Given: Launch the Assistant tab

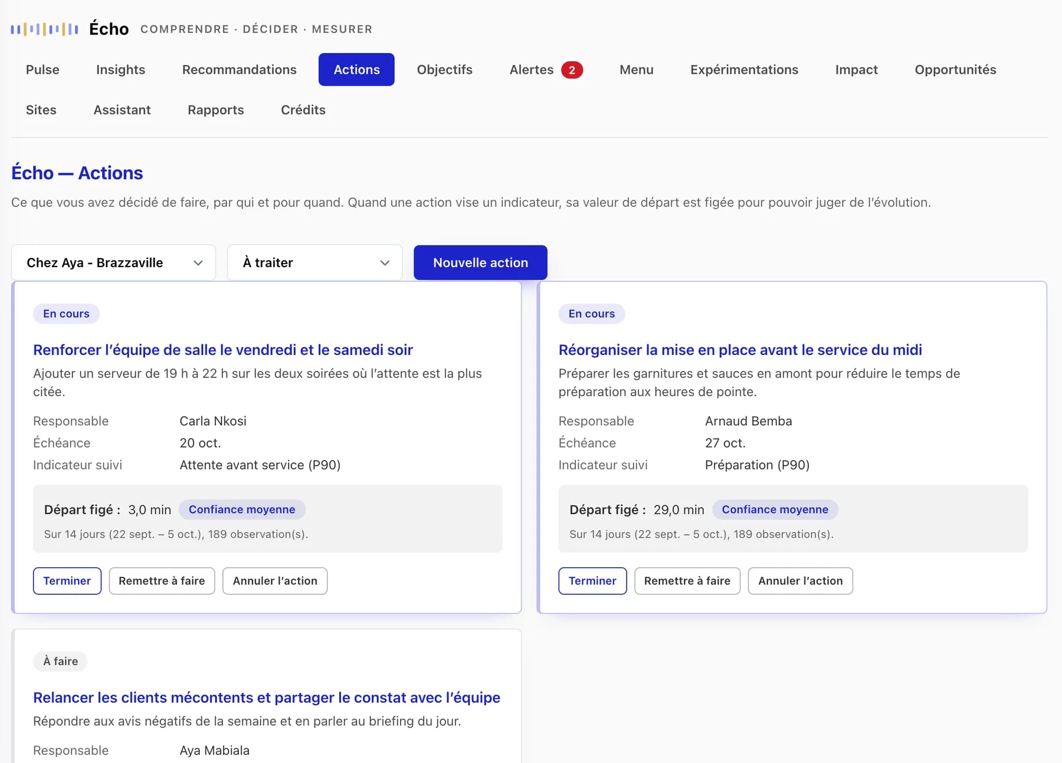Looking at the screenshot, I should (x=122, y=110).
